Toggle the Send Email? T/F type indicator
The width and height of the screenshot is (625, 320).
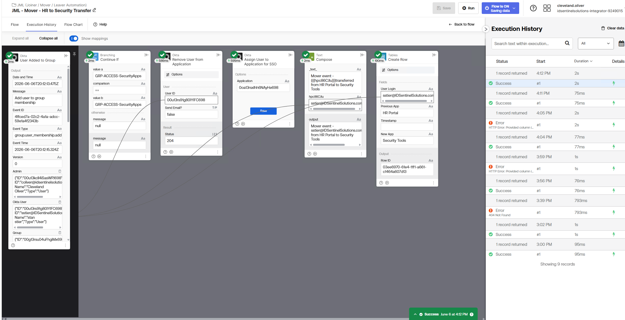coord(214,108)
